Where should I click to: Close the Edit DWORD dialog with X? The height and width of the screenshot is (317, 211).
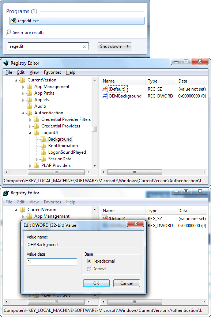[135, 224]
